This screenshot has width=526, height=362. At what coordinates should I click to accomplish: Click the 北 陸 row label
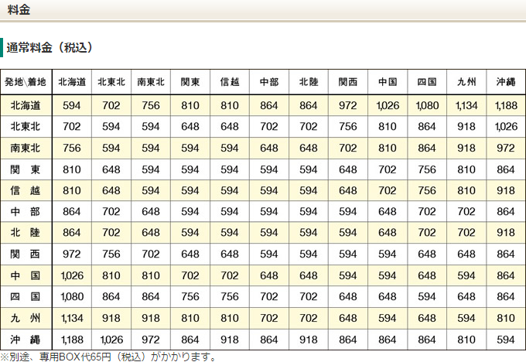(26, 233)
